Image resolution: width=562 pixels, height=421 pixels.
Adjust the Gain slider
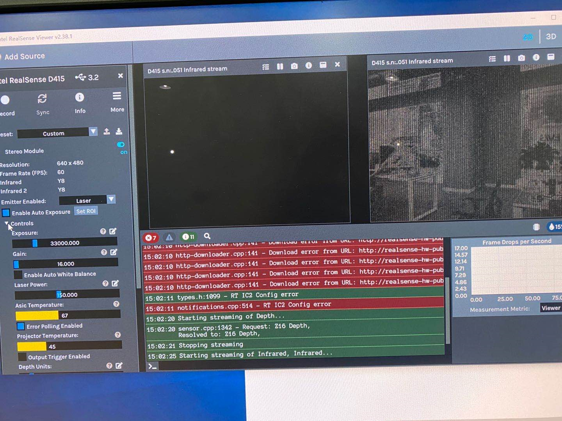[66, 264]
